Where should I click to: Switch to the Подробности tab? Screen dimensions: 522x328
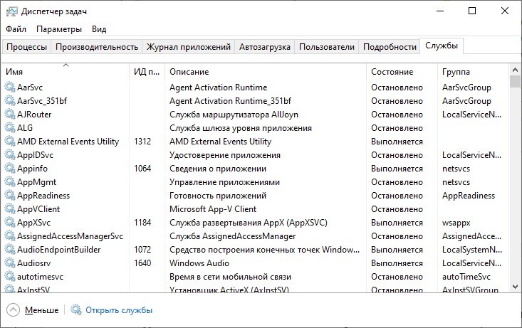pyautogui.click(x=390, y=47)
